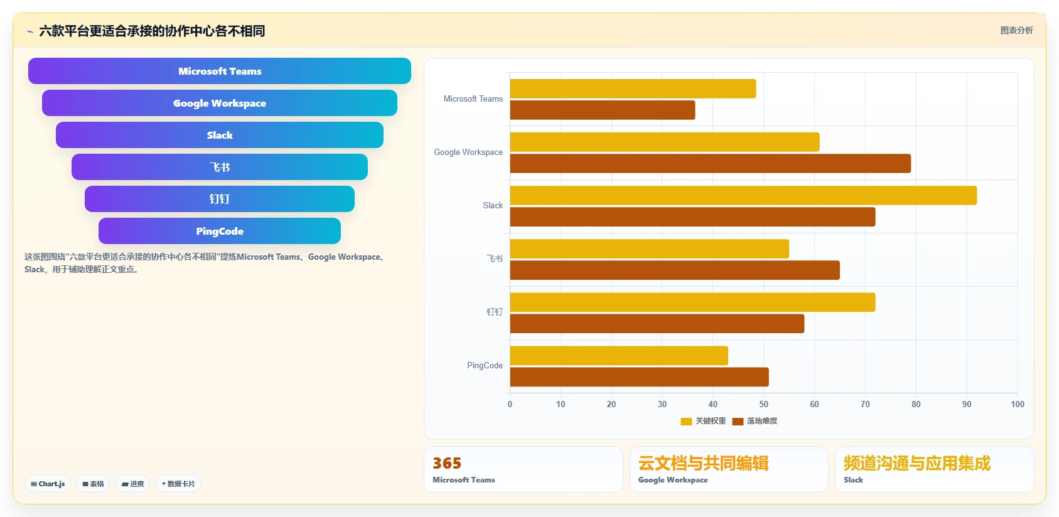
Task: Click the PingCode brown bar
Action: pyautogui.click(x=639, y=377)
